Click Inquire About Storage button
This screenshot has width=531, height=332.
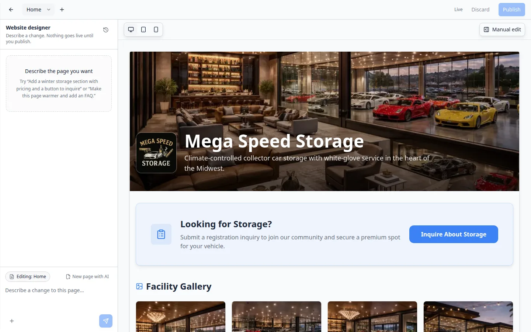click(x=454, y=234)
